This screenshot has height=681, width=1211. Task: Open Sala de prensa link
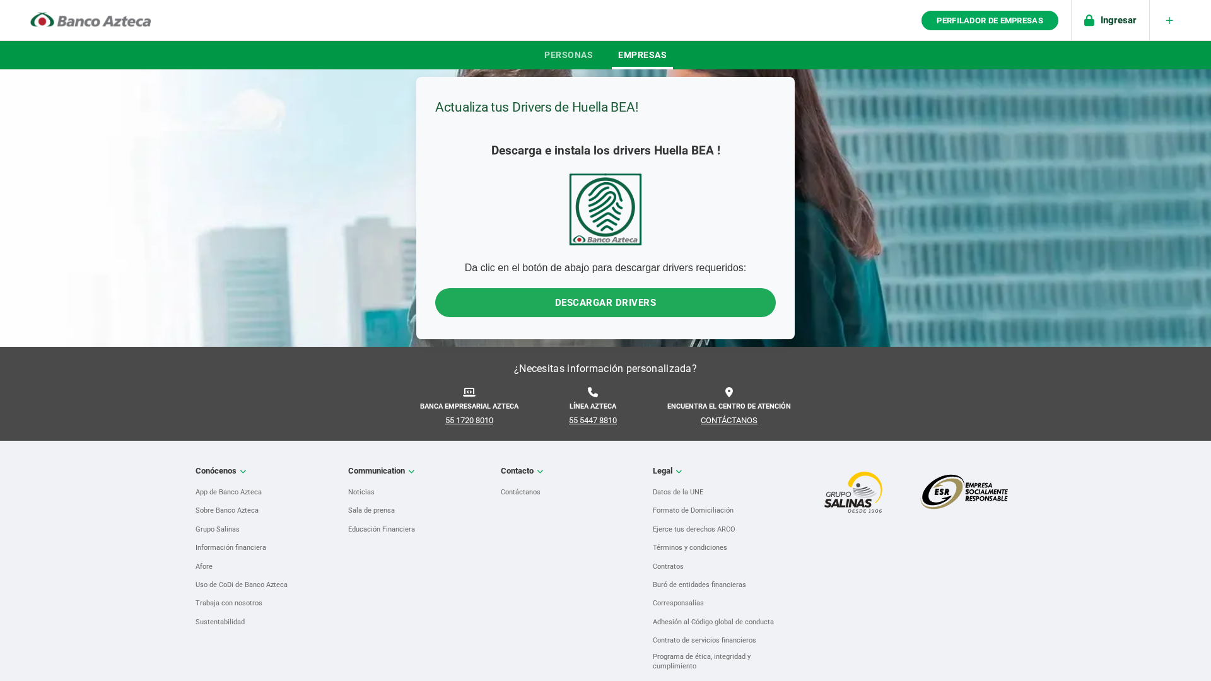(x=371, y=511)
